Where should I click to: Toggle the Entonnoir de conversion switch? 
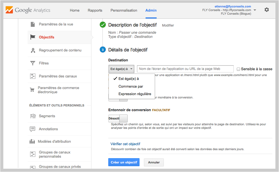pos(118,118)
